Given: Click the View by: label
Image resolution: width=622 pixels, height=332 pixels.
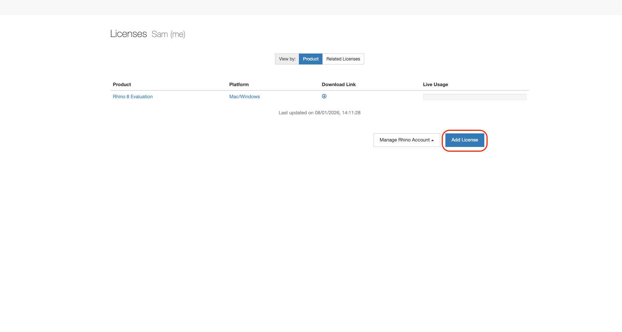Looking at the screenshot, I should (287, 59).
